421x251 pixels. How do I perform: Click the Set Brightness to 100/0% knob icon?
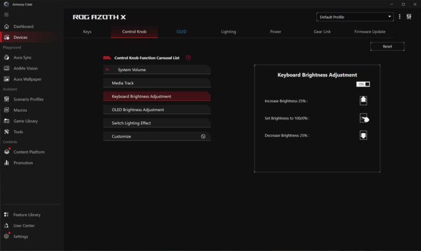(x=364, y=118)
